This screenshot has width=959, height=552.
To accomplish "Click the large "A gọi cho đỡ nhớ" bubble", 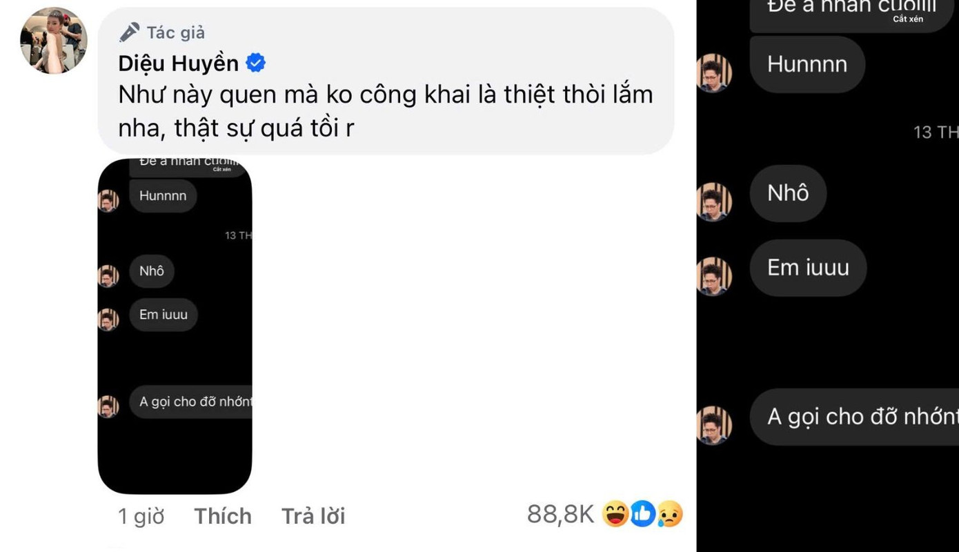I will tap(854, 417).
